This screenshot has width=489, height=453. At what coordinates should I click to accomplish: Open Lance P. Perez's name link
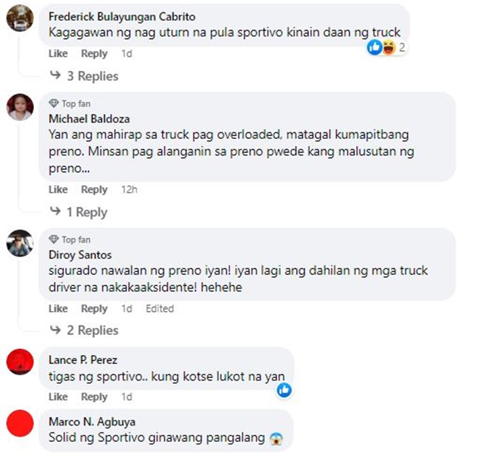(83, 360)
